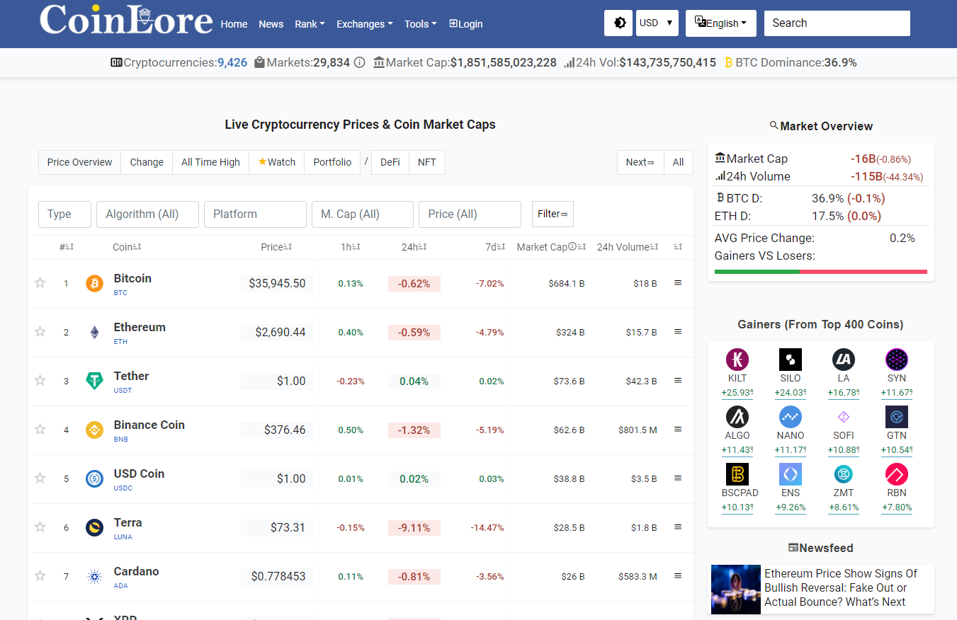The image size is (957, 620).
Task: Click the Ethereum coin icon
Action: (94, 333)
